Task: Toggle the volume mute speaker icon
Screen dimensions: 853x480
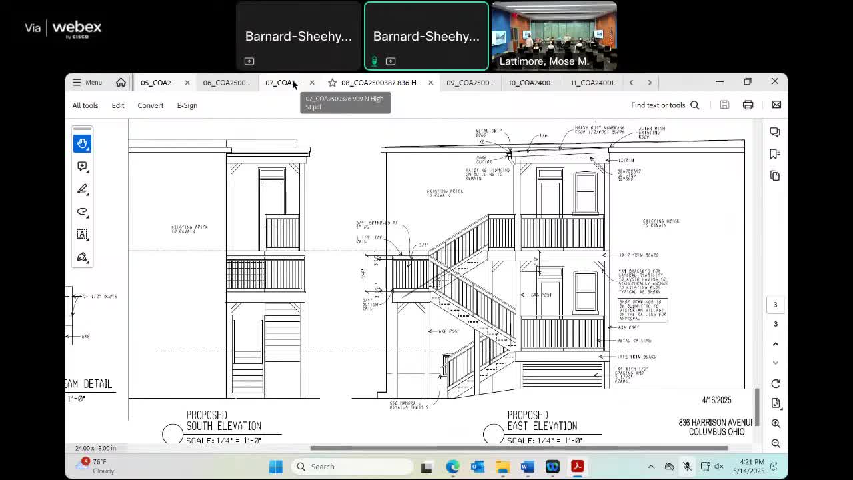Action: coord(719,467)
